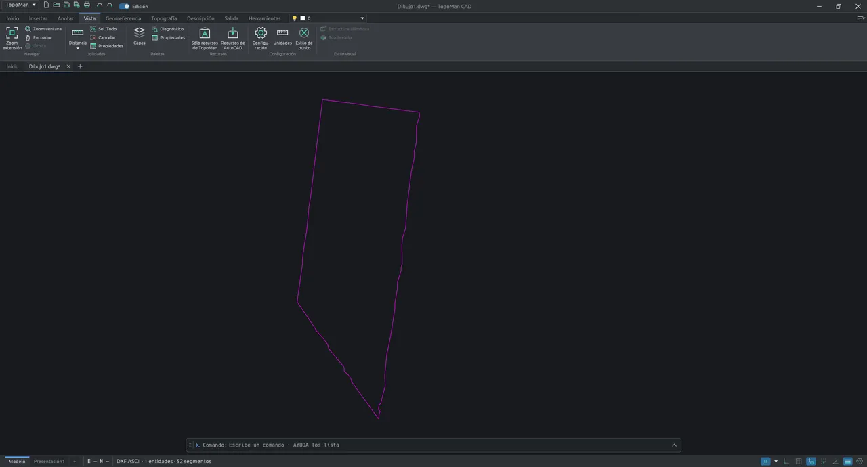Open Configuración gear settings

point(261,39)
